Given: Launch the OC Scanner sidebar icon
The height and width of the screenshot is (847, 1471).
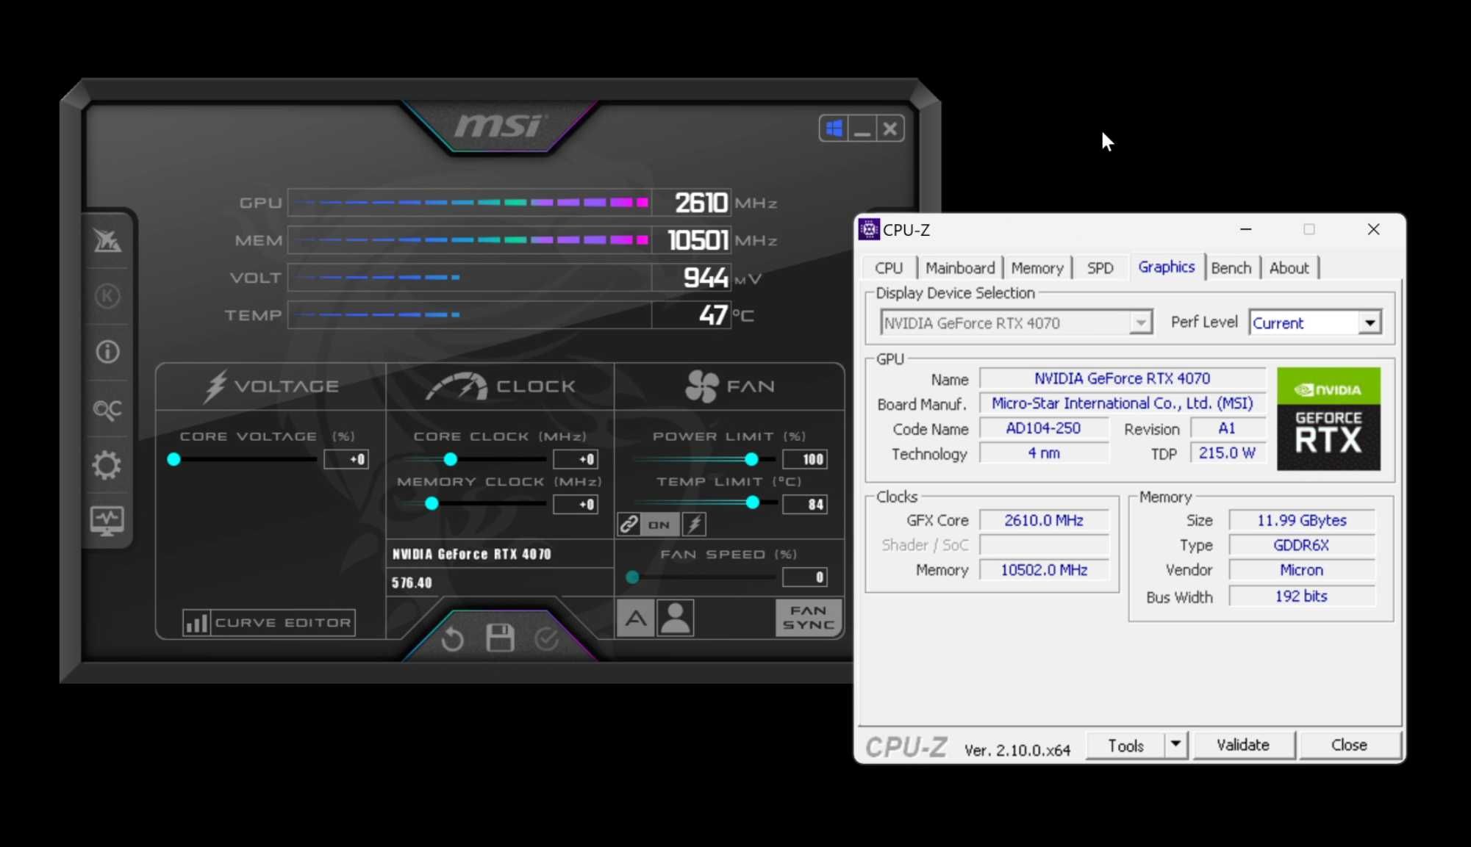Looking at the screenshot, I should click(x=107, y=409).
